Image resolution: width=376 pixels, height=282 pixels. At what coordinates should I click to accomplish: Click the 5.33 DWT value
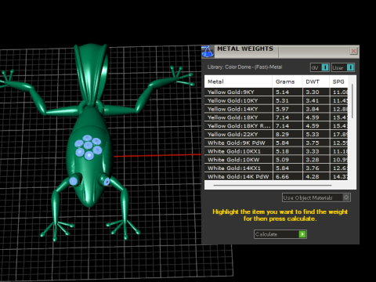313,135
